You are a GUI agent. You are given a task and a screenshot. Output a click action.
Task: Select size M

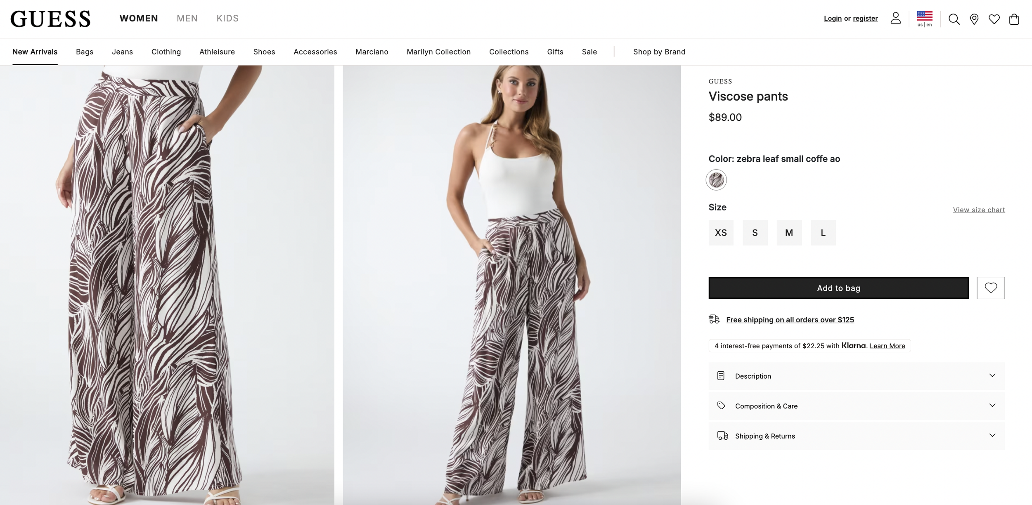tap(789, 233)
